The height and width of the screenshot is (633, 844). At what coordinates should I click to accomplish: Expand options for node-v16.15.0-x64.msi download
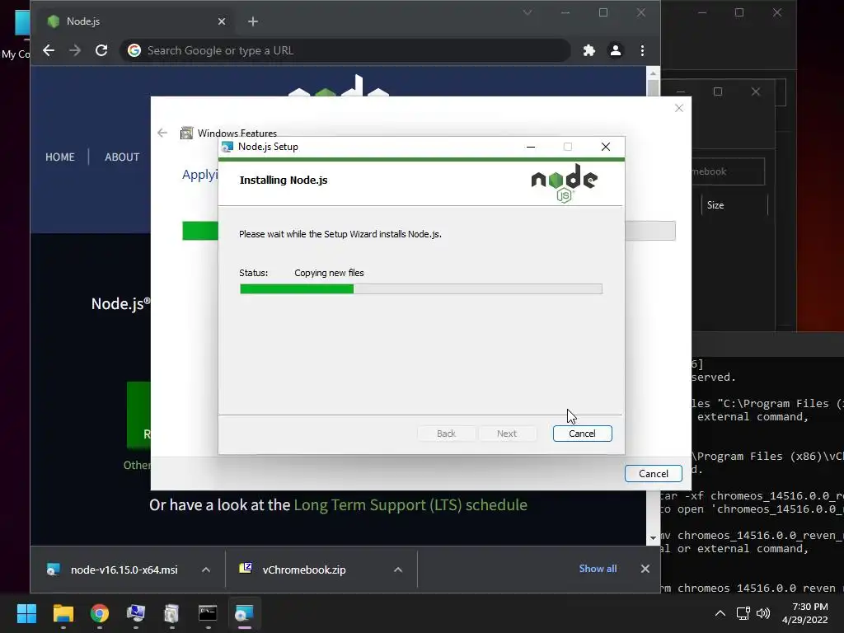point(205,570)
